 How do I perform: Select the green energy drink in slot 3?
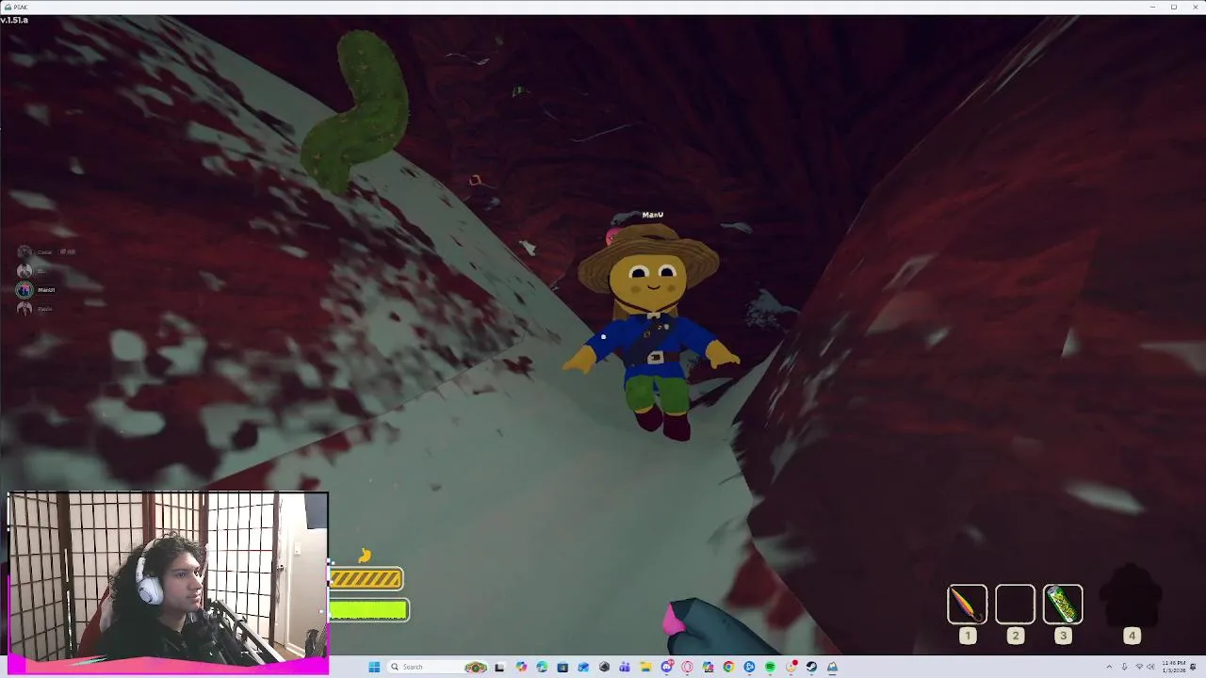click(x=1063, y=605)
